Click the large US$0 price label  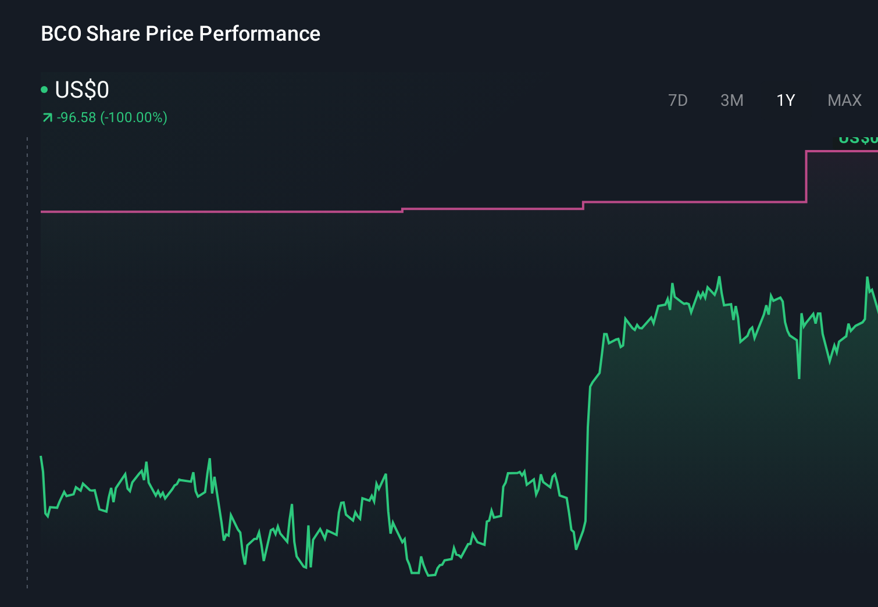click(x=81, y=90)
